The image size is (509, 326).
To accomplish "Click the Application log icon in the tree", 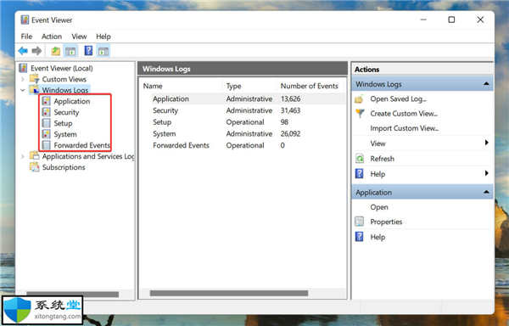I will (x=47, y=101).
